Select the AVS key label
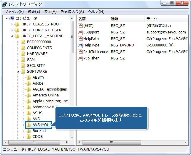The image size is (191, 155). pyautogui.click(x=36, y=119)
